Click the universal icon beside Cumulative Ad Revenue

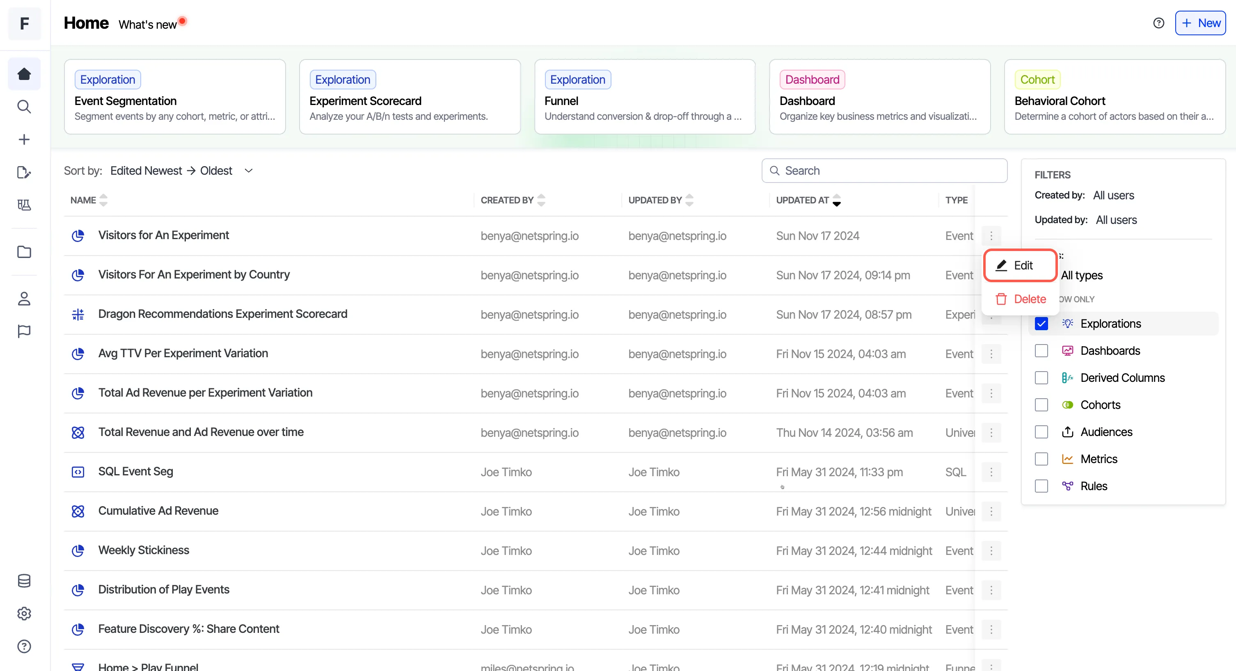pos(78,511)
